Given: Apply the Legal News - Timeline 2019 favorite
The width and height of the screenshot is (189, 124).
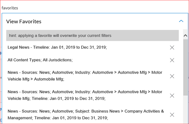Looking at the screenshot, I should [x=57, y=47].
